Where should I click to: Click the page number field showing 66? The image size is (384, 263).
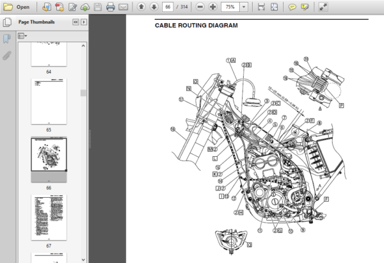point(168,7)
